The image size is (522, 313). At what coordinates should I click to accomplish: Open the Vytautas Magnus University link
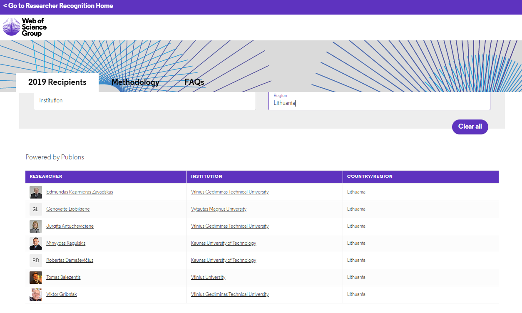tap(219, 209)
